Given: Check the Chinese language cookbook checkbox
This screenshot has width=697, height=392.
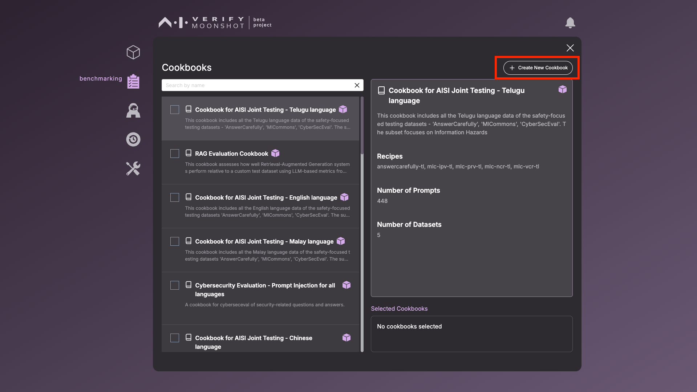Looking at the screenshot, I should tap(175, 338).
